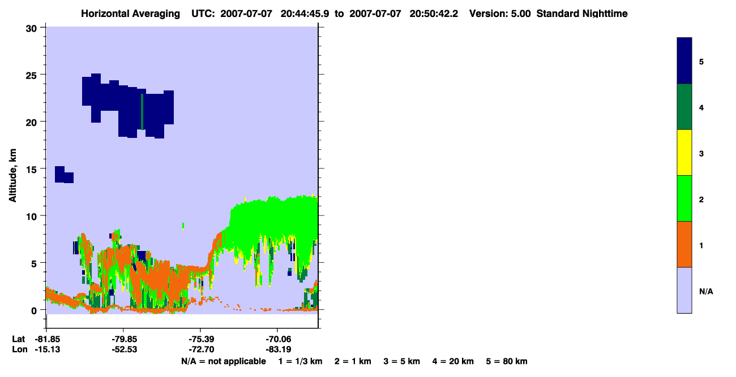Click the small dark blue block near 14 km
The image size is (736, 377).
64,175
